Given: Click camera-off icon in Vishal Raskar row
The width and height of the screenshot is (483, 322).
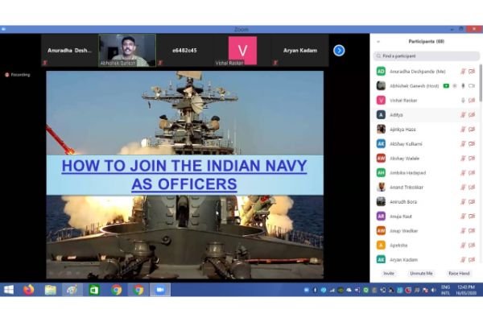Looking at the screenshot, I should point(472,101).
